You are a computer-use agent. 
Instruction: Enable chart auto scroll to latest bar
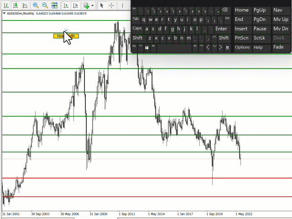[66, 5]
